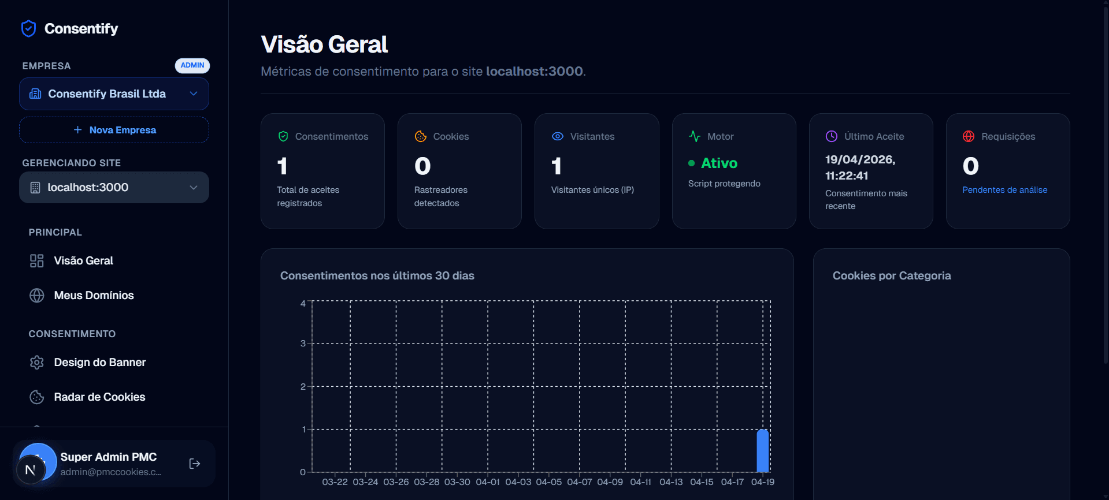The width and height of the screenshot is (1109, 500).
Task: Expand the Consentify Brasil Ltda company dropdown
Action: (114, 94)
